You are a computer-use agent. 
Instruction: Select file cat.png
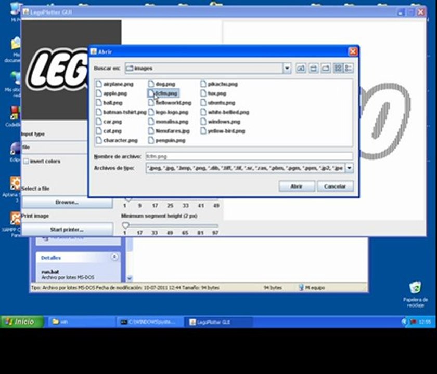pos(109,131)
